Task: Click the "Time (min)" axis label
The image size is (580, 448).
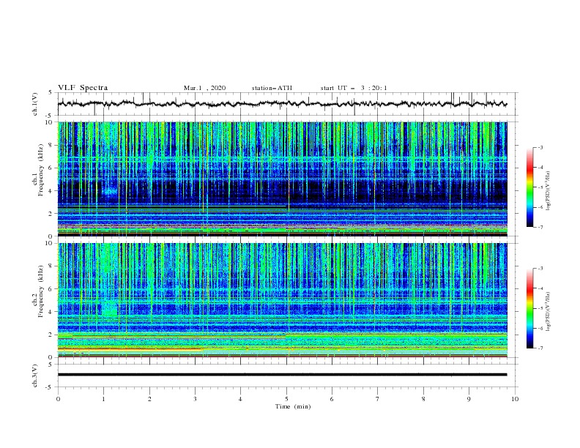Action: 293,406
